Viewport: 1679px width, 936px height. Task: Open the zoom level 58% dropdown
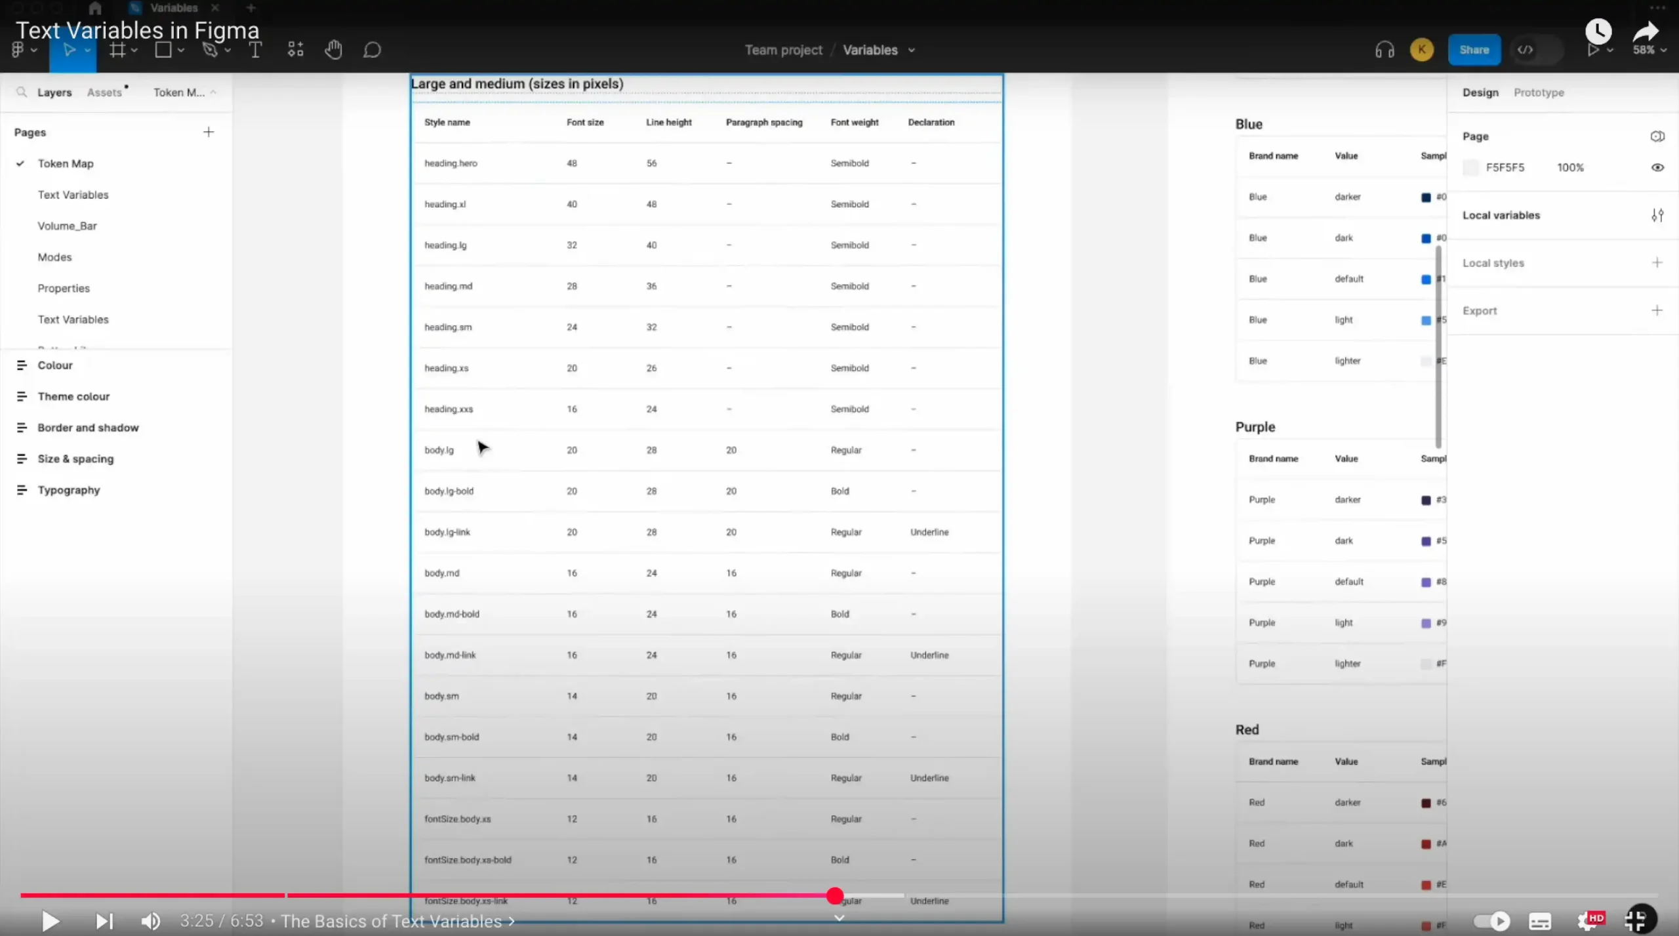click(1649, 50)
